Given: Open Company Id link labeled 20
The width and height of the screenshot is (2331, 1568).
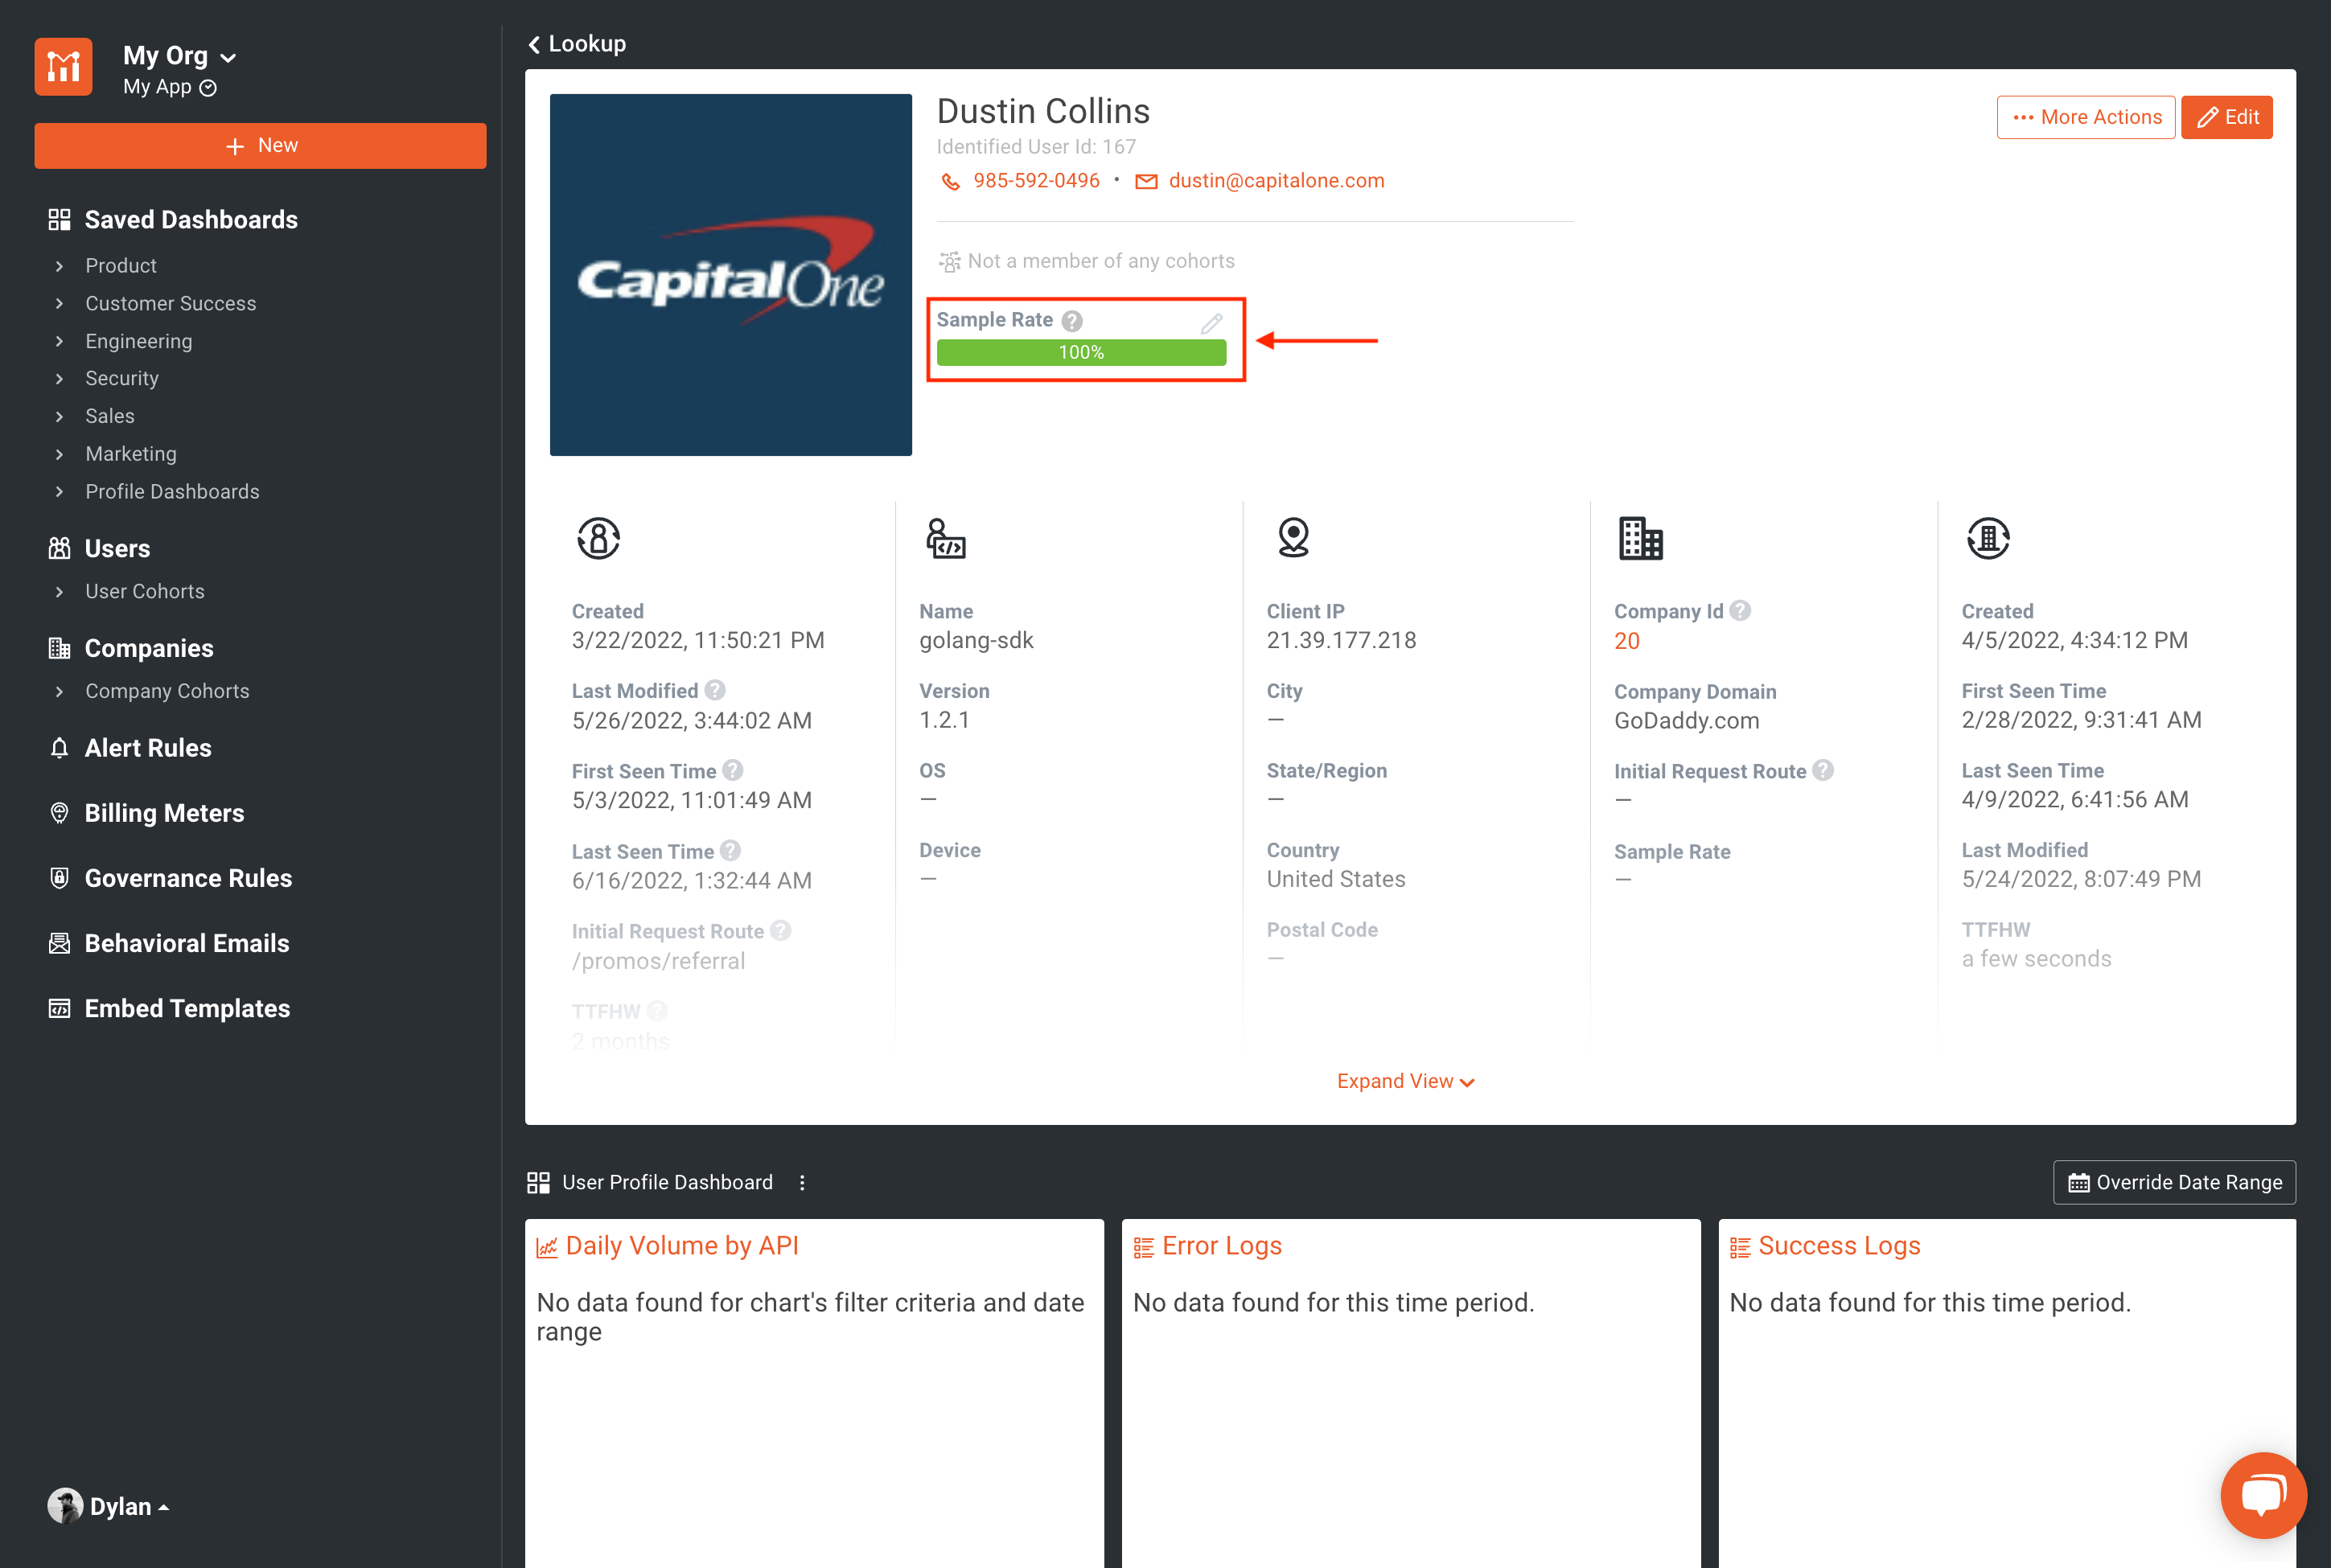Looking at the screenshot, I should (1626, 641).
